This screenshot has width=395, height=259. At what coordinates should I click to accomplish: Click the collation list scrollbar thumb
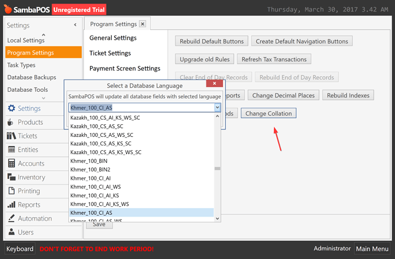pyautogui.click(x=217, y=168)
